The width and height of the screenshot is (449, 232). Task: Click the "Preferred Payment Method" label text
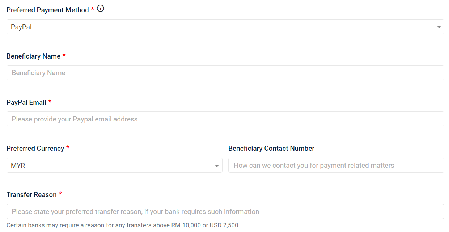48,10
